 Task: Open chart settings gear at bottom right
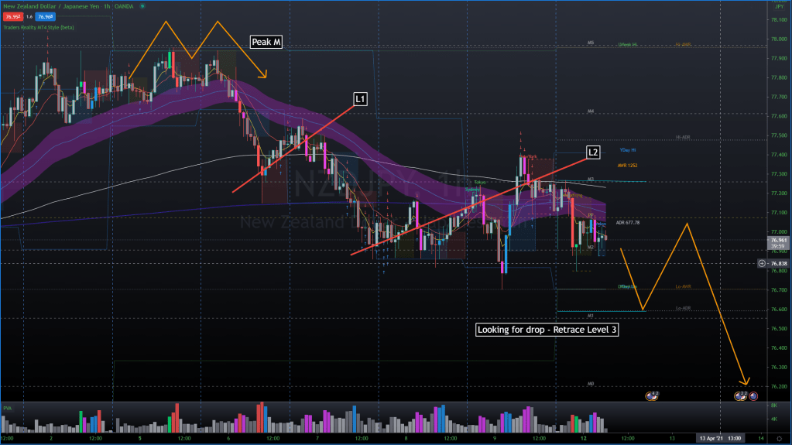pyautogui.click(x=778, y=439)
